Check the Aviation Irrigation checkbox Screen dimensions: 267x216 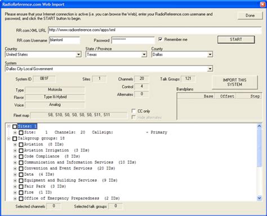pyautogui.click(x=21, y=151)
